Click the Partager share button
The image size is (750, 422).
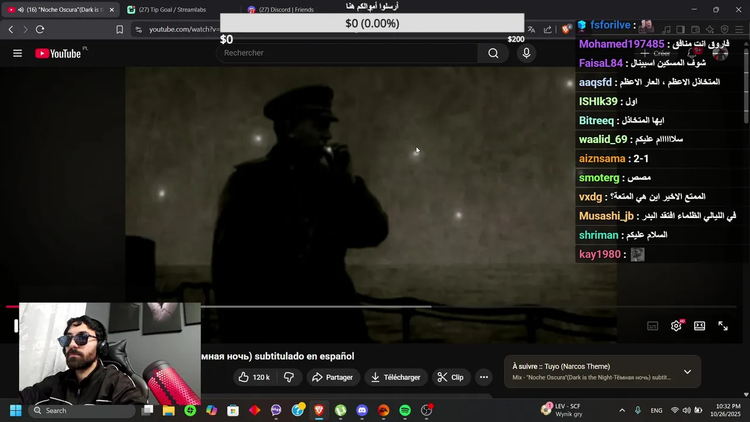(332, 377)
